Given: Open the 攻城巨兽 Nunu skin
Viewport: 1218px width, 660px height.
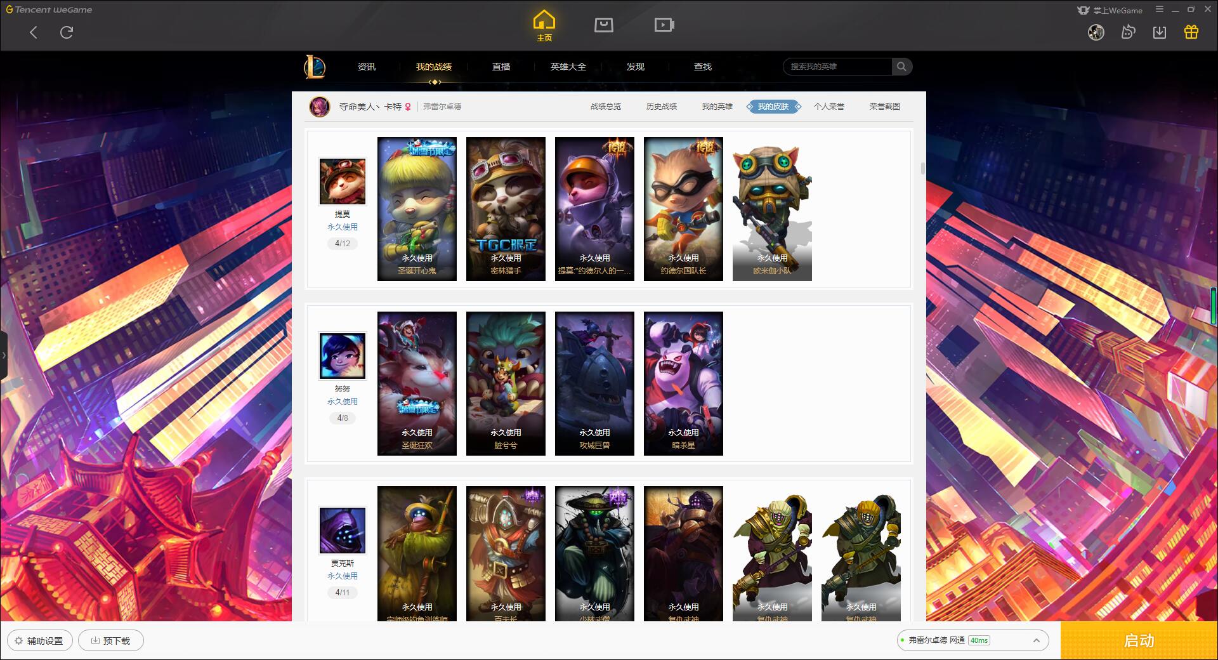Looking at the screenshot, I should click(594, 383).
